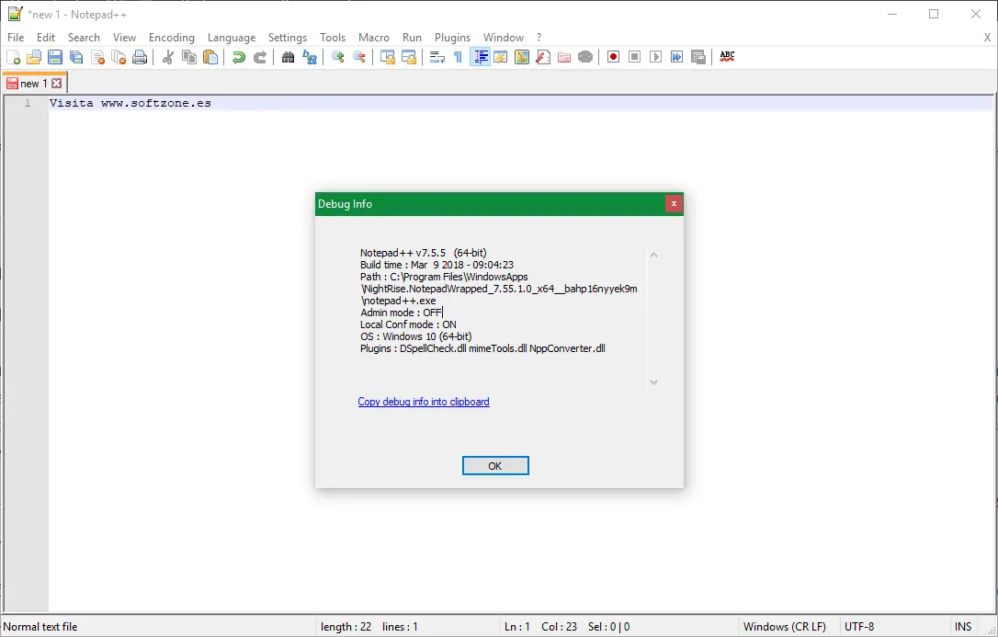
Task: Open the Run menu
Action: click(413, 38)
